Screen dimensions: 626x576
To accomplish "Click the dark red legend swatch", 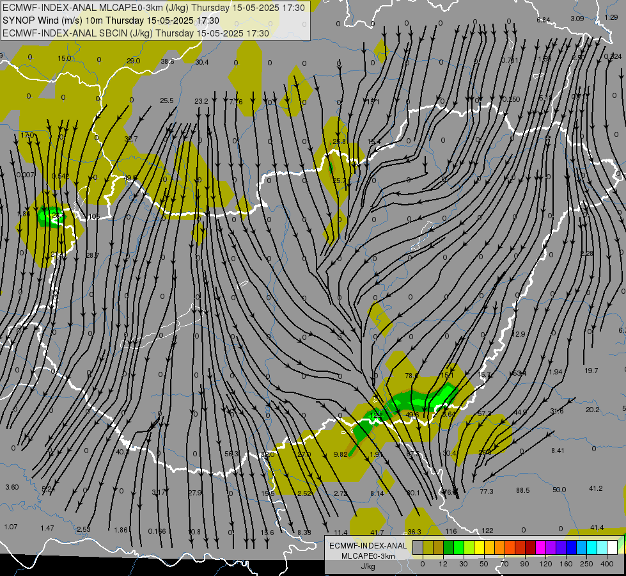I will coord(530,547).
